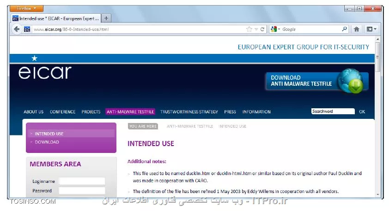Click the Password input field

tap(82, 191)
